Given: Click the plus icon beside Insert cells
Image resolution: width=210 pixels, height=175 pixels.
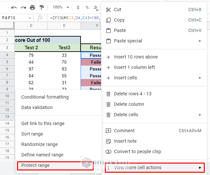Looking at the screenshot, I should (x=108, y=78).
